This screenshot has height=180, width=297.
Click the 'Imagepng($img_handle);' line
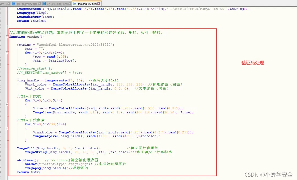pos(57,168)
